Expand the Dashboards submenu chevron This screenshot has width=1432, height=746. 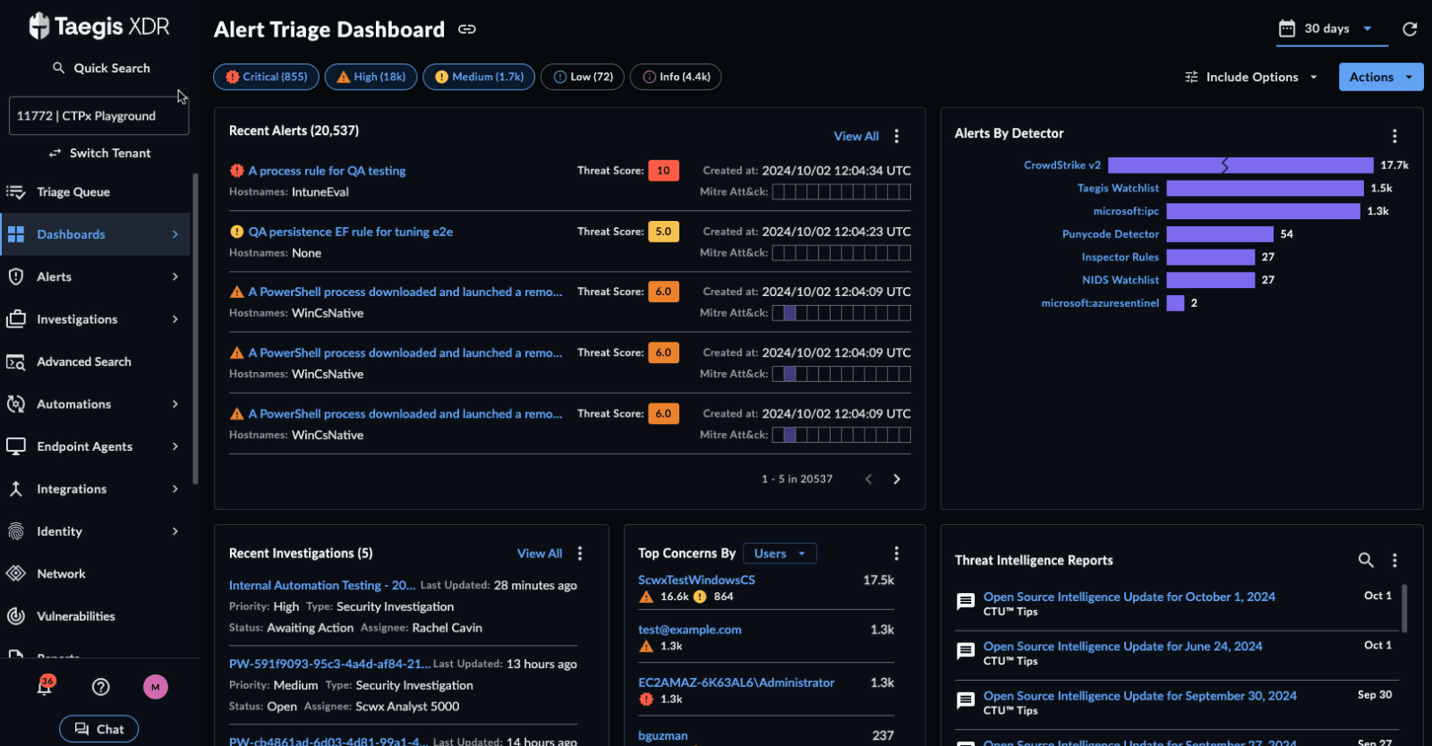[175, 234]
